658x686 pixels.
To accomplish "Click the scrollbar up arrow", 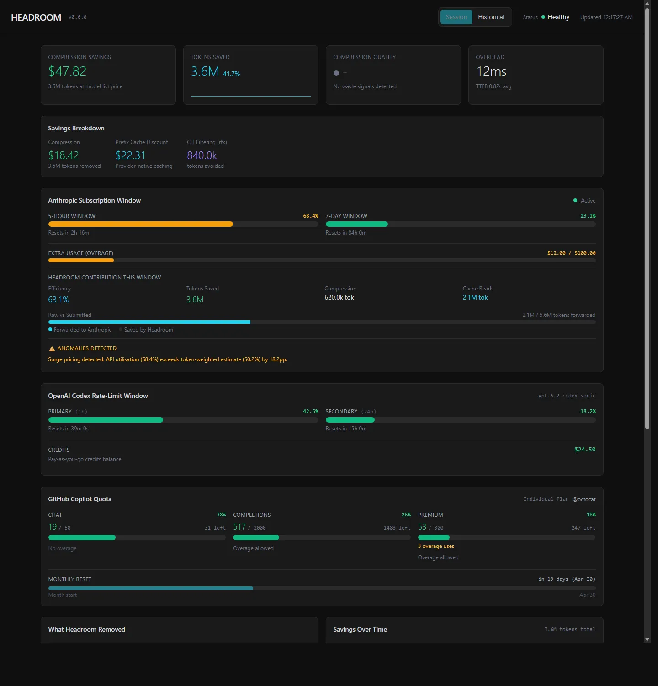I will (x=647, y=4).
